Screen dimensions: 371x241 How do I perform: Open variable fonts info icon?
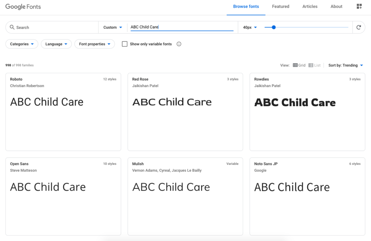[179, 44]
